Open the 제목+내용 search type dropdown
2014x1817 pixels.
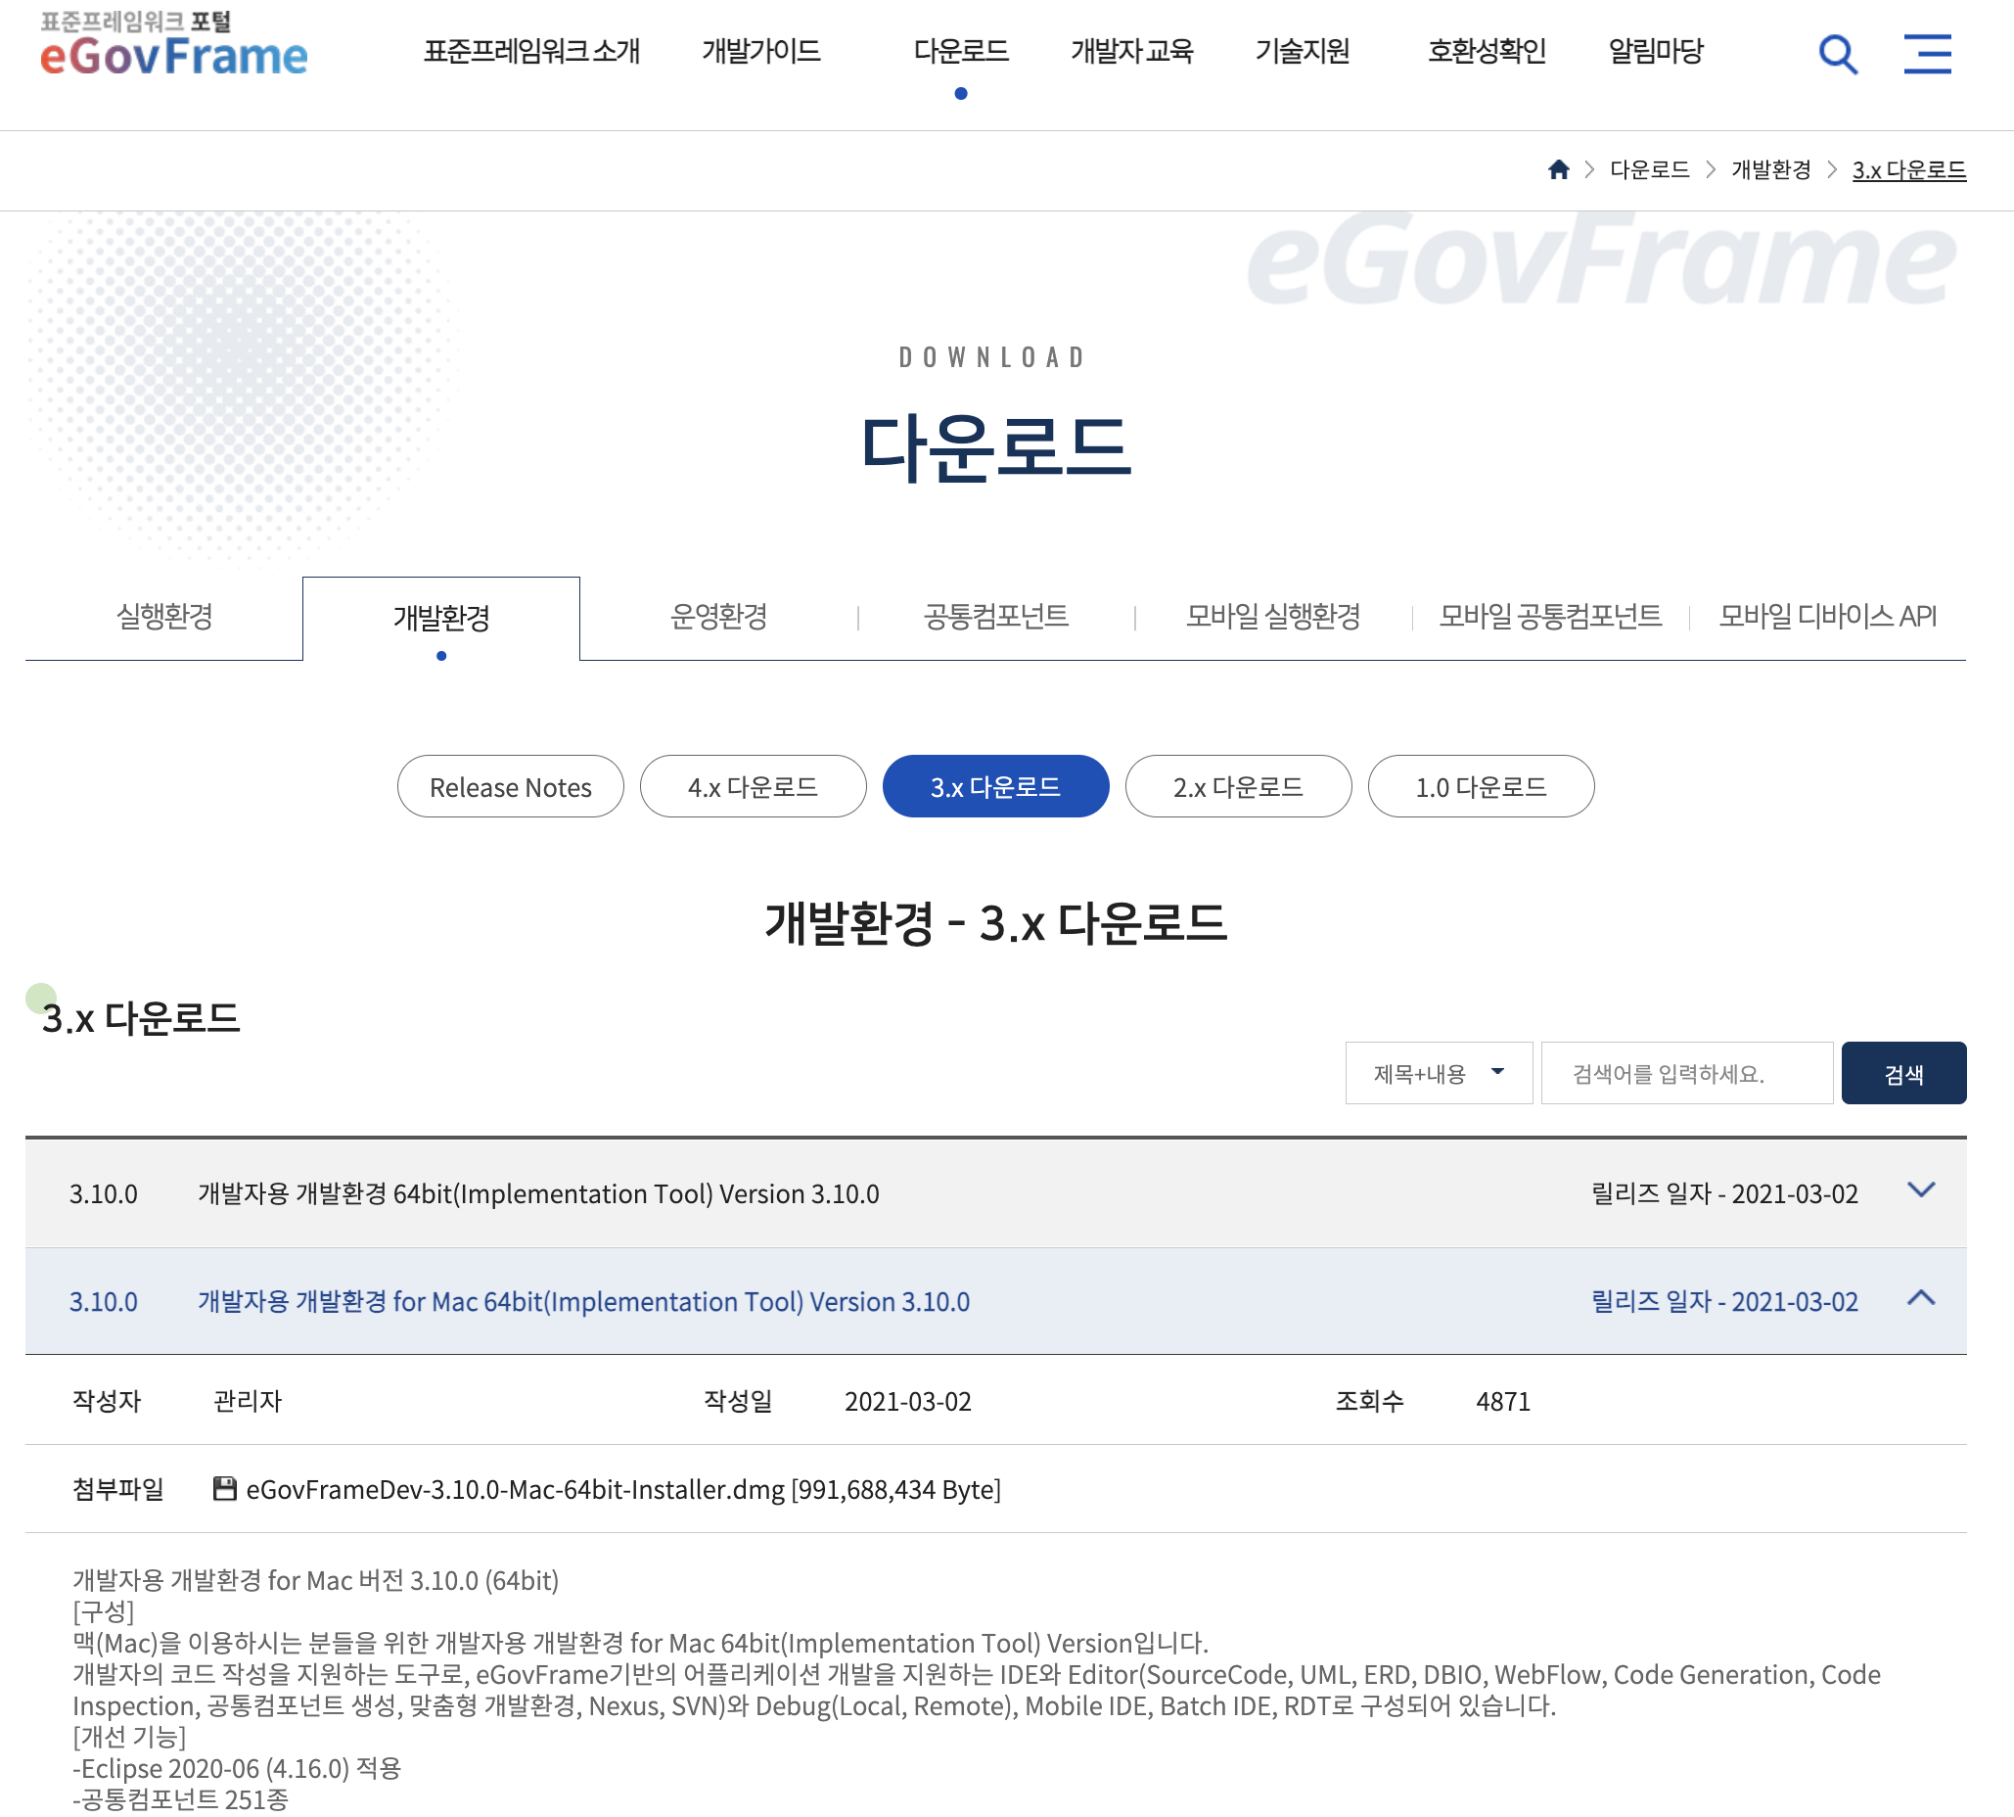[1438, 1073]
